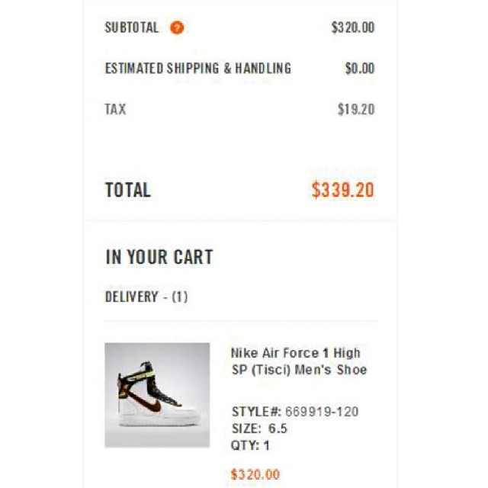488x488 pixels.
Task: Open the Nike Air Force 1 shoe thumbnail
Action: tap(157, 395)
